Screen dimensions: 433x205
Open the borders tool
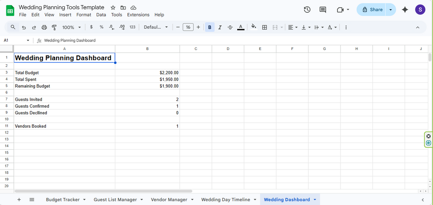tap(265, 27)
